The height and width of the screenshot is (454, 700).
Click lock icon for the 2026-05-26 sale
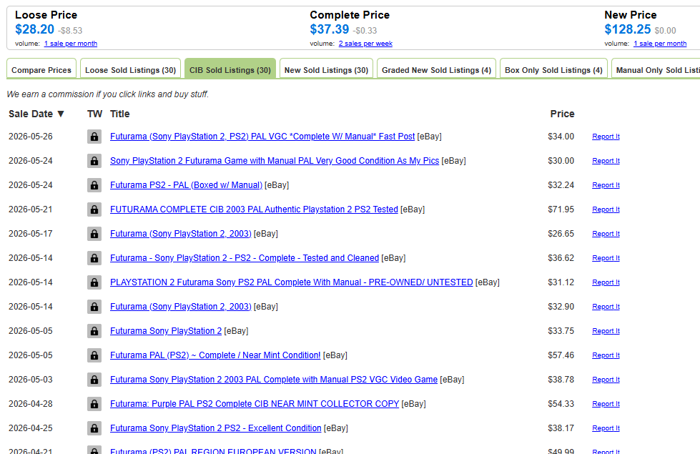tap(94, 137)
